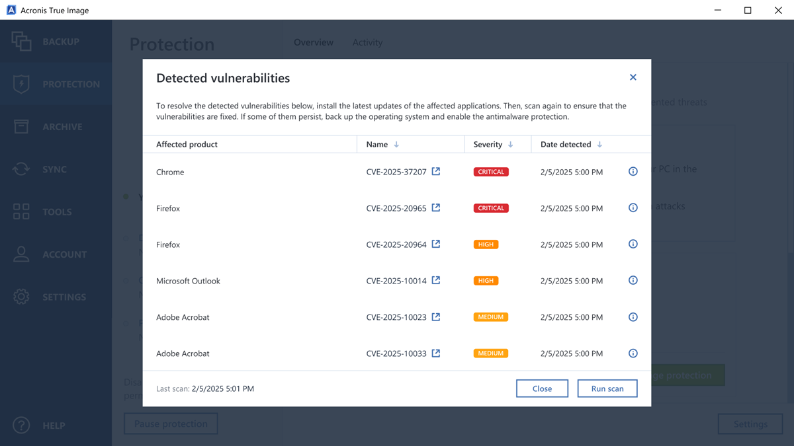Show info for Microsoft Outlook vulnerability
This screenshot has width=794, height=446.
click(x=633, y=281)
